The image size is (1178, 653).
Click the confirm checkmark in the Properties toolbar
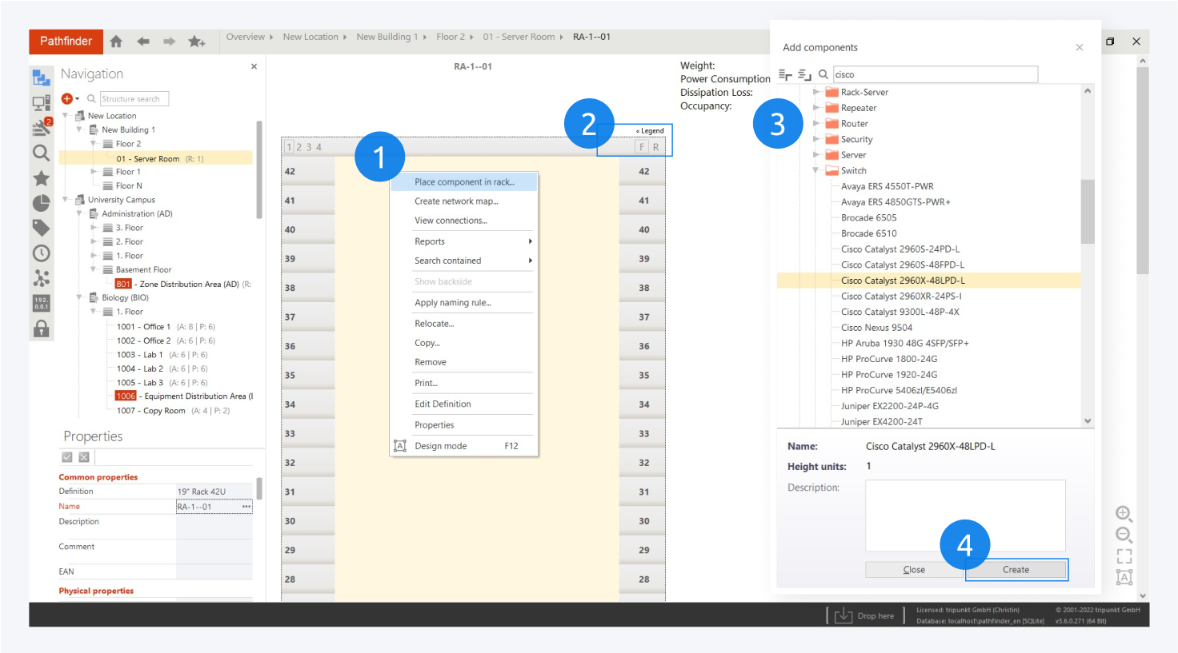tap(67, 457)
